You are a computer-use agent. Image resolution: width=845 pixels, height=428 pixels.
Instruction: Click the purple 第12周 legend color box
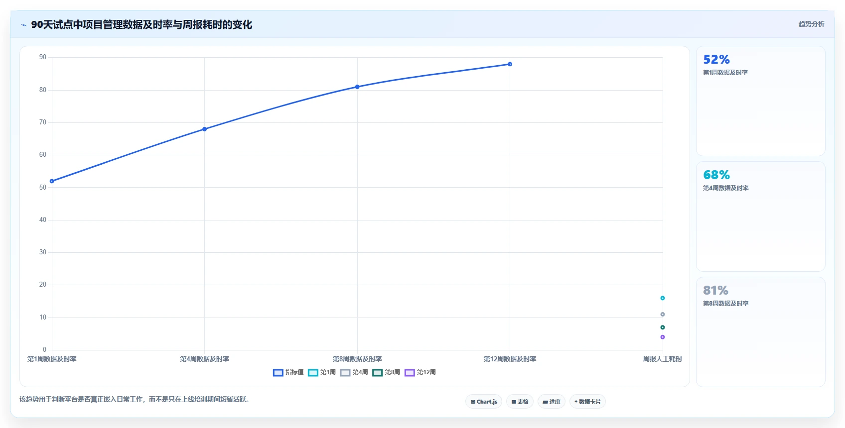point(410,373)
